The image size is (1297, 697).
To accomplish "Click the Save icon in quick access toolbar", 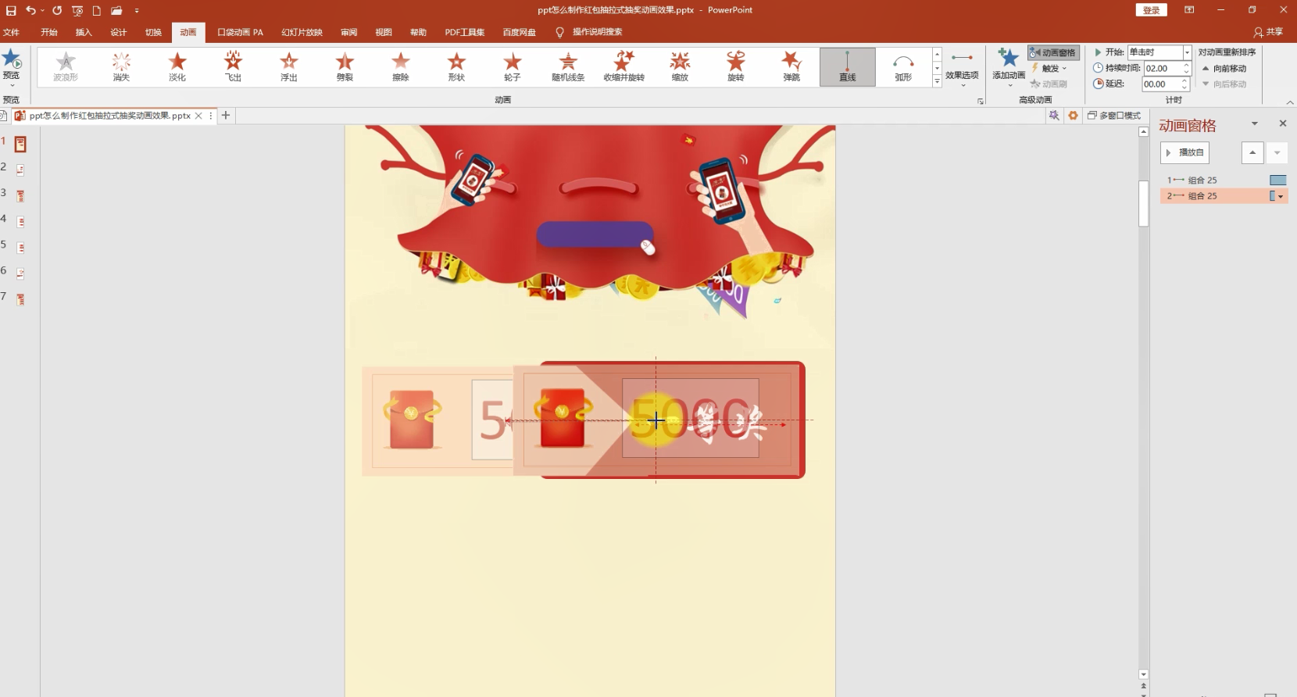I will tap(11, 10).
